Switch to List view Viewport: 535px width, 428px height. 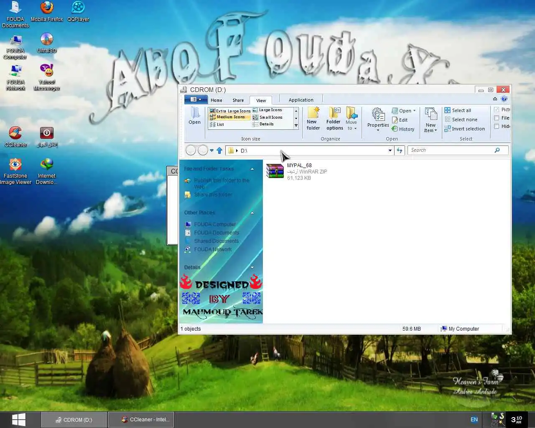pos(217,125)
